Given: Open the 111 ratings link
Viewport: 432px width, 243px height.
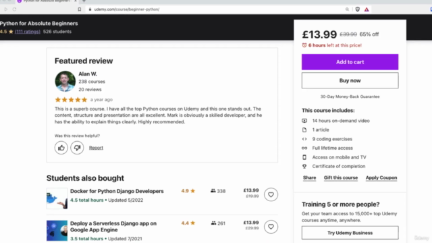Looking at the screenshot, I should (x=28, y=32).
